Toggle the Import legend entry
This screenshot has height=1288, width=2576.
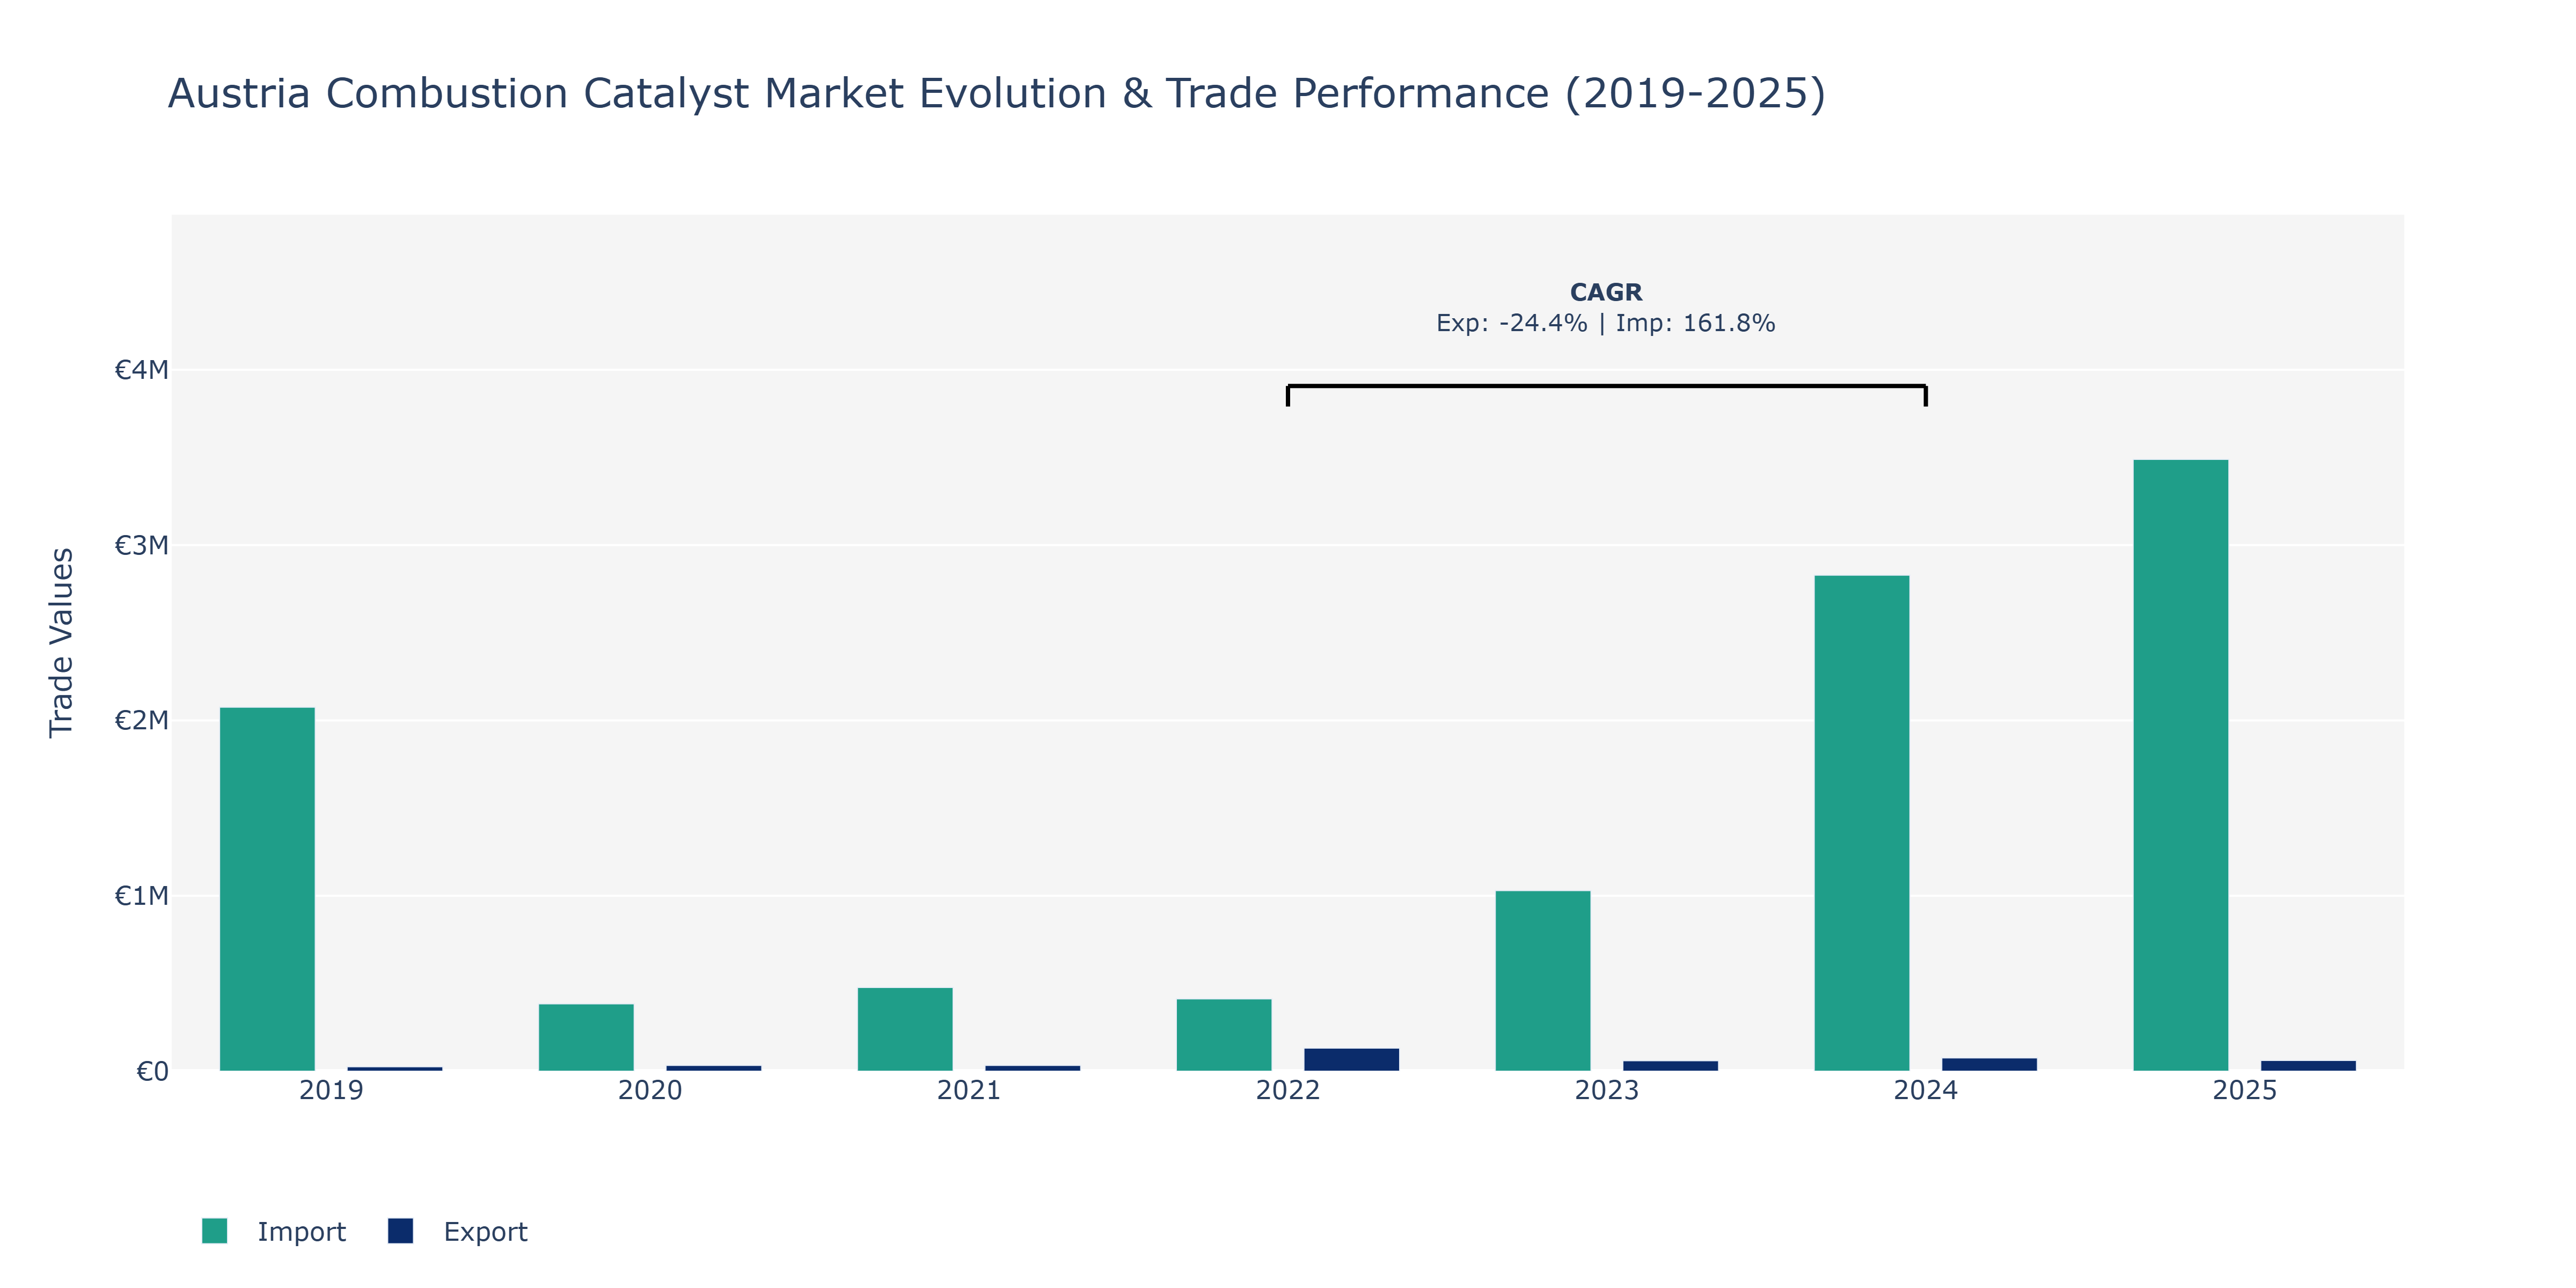(274, 1231)
